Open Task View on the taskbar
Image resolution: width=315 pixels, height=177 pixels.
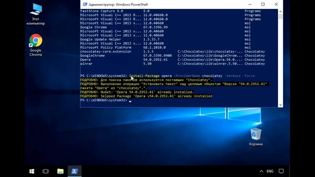coord(46,171)
